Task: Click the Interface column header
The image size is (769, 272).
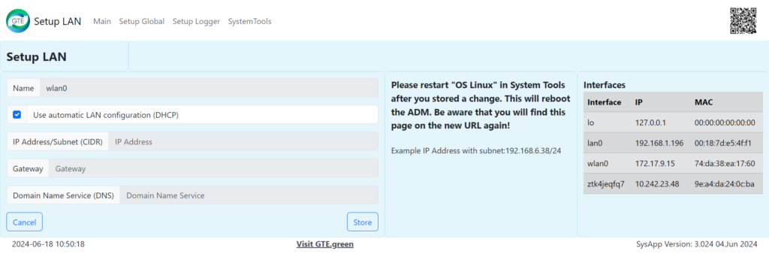Action: point(605,102)
